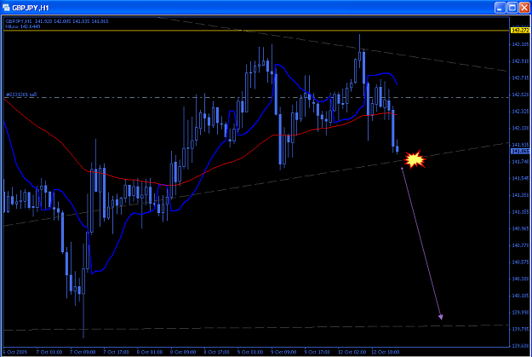Click the 140.770 price scale label
Screen dimensions: 532x357
[520, 245]
